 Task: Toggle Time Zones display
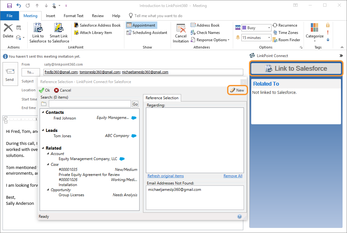point(285,33)
